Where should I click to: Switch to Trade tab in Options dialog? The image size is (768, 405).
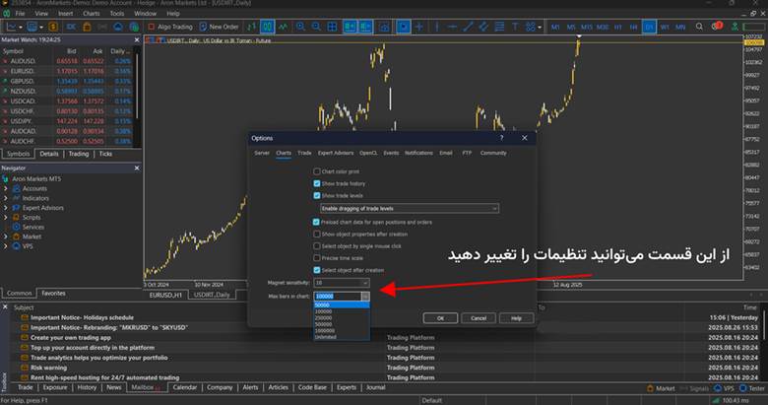[304, 153]
